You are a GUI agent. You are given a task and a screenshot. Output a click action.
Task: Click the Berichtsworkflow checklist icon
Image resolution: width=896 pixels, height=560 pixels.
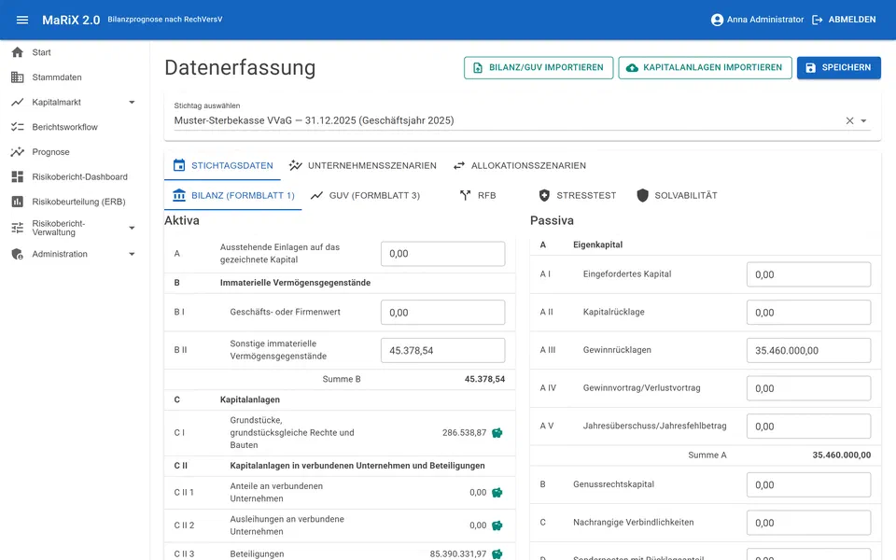(18, 127)
